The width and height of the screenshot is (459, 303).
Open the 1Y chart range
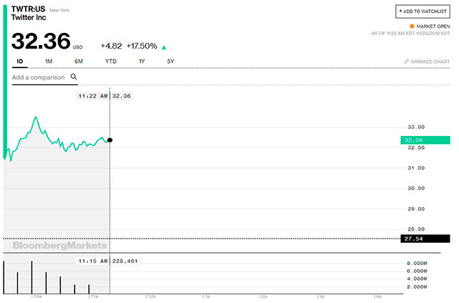142,62
